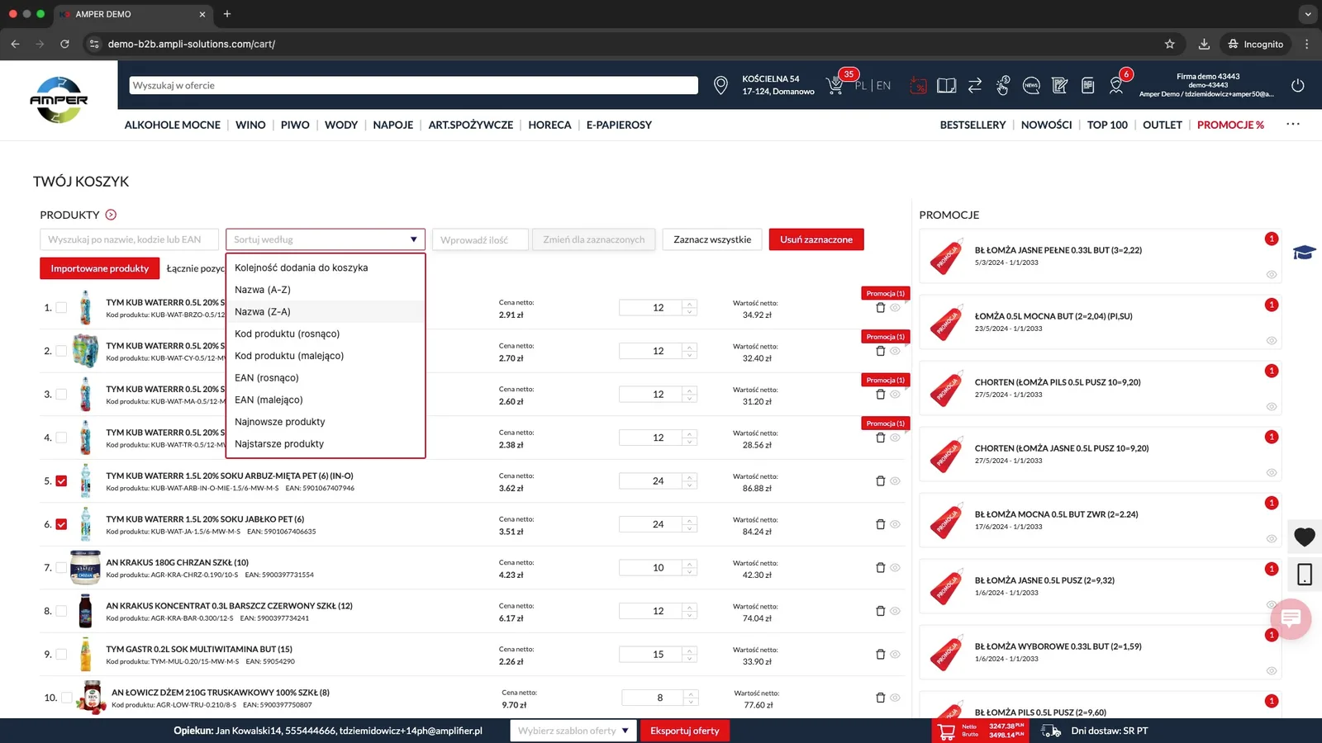Click the document with pencil icon
1322x743 pixels.
(1060, 85)
